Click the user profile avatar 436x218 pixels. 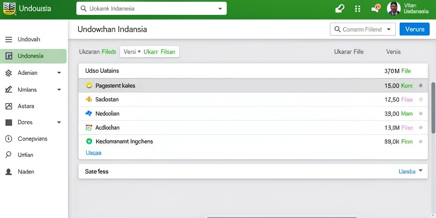click(x=394, y=9)
